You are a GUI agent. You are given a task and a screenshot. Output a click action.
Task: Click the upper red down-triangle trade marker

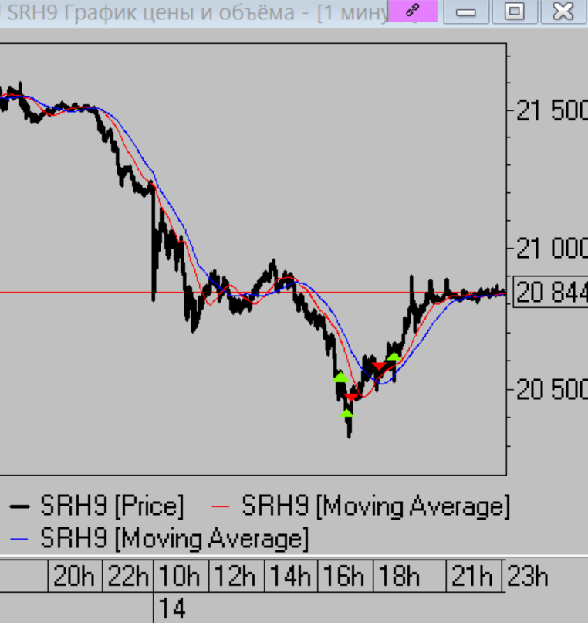(x=380, y=366)
